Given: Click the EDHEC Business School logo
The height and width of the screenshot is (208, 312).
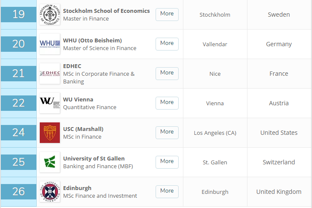Looking at the screenshot, I should (x=50, y=74).
